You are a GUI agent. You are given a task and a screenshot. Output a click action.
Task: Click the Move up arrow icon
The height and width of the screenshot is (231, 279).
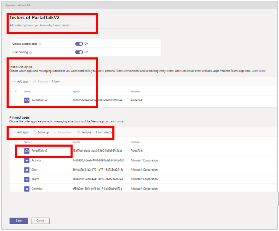(35, 132)
